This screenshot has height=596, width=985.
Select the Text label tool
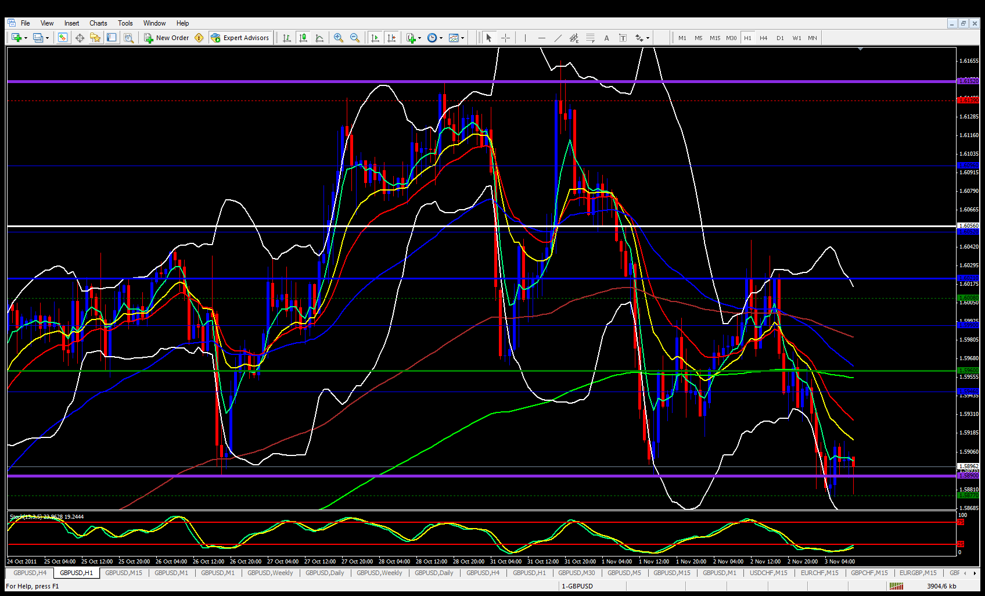(606, 38)
